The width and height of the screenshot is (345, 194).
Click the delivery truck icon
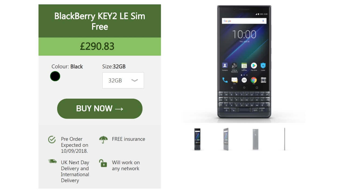tap(52, 161)
